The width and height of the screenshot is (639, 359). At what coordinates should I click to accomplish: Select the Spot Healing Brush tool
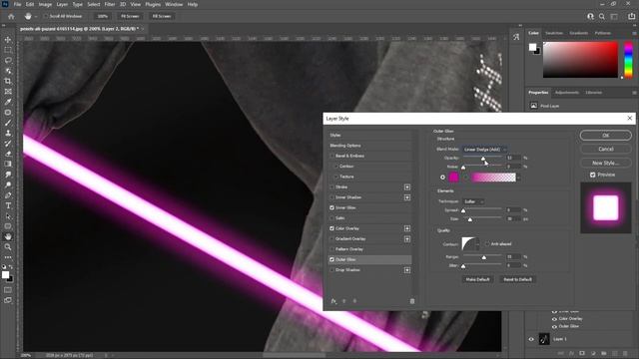click(8, 113)
